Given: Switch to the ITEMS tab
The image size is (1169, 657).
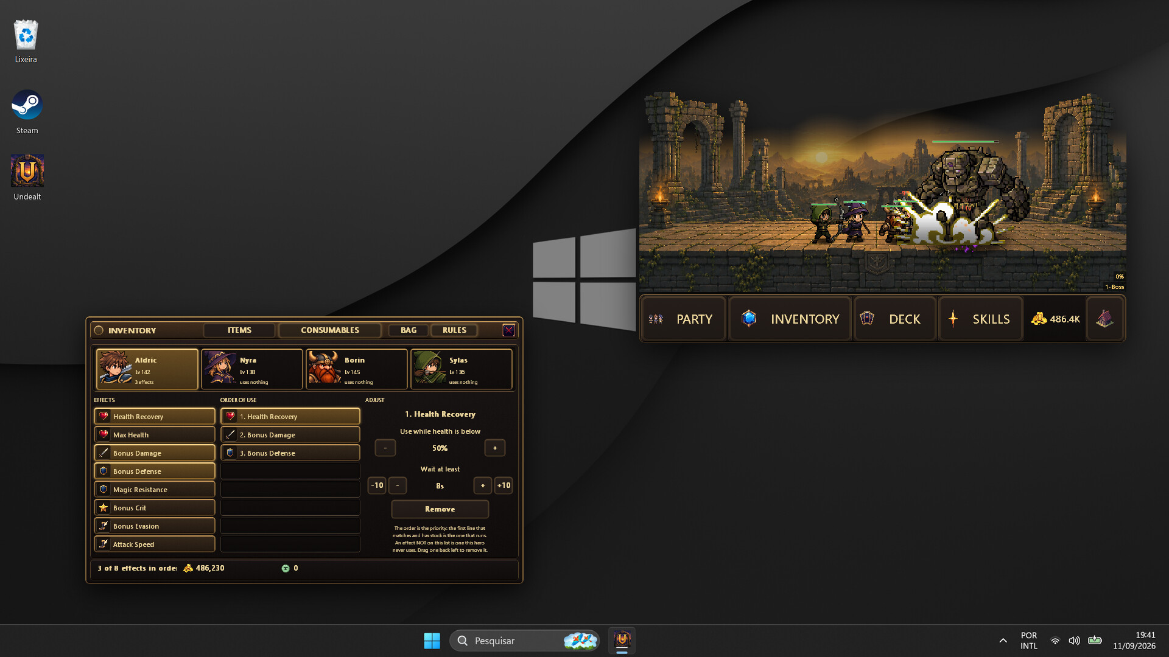Looking at the screenshot, I should [x=239, y=330].
